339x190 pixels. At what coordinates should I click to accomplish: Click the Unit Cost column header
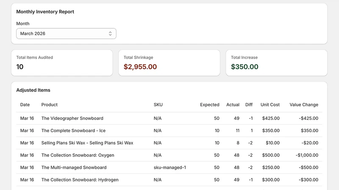pyautogui.click(x=270, y=105)
